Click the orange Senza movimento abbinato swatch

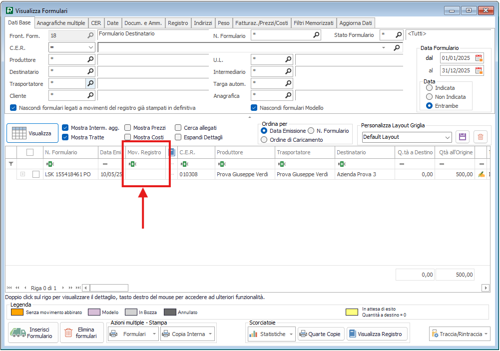(x=17, y=312)
